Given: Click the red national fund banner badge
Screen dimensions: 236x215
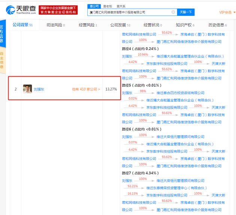Looking at the screenshot, I should pos(58,10).
